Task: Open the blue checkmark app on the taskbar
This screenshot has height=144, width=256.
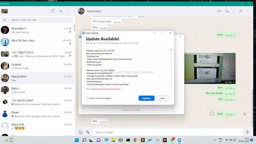Action: click(x=150, y=140)
